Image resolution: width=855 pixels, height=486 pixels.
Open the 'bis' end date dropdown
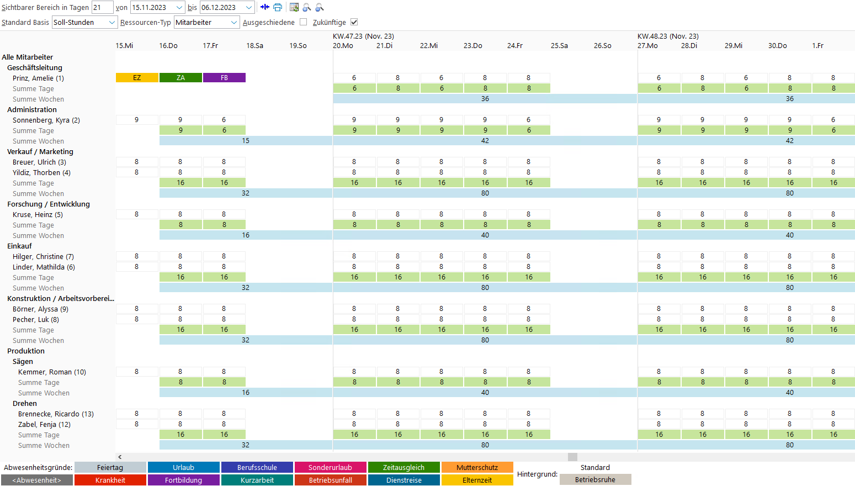pyautogui.click(x=249, y=7)
